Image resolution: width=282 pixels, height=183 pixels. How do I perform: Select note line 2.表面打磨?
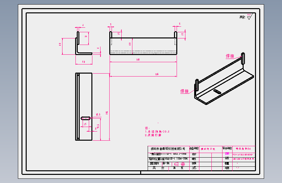(x=153, y=135)
